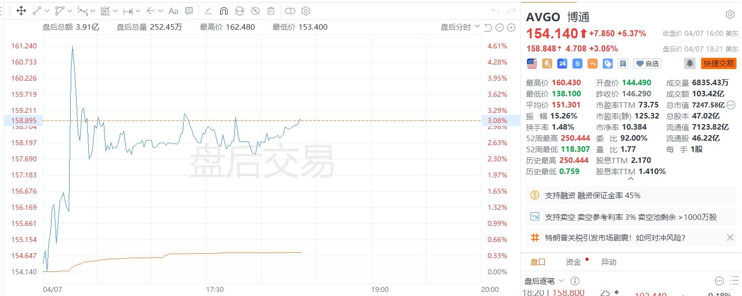Choose the text annotation Aa tool
Viewport: 742px width, 296px height.
point(173,11)
